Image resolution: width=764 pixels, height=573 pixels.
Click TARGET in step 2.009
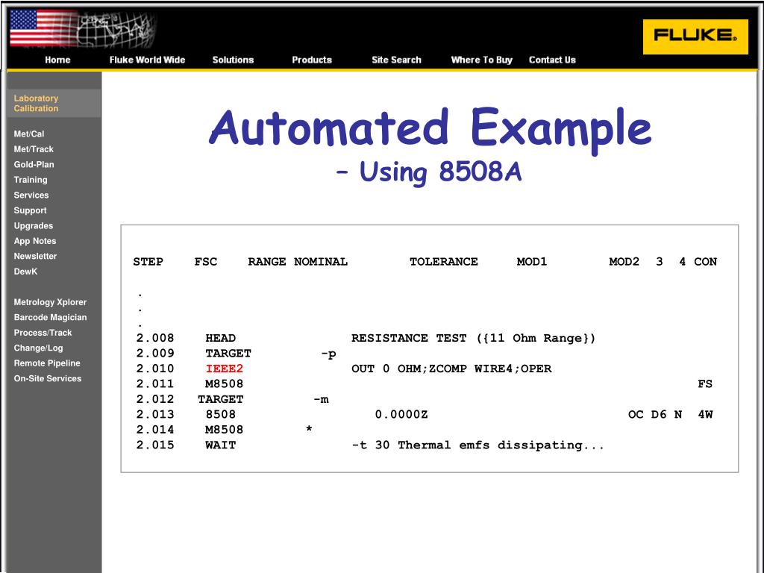tap(228, 353)
